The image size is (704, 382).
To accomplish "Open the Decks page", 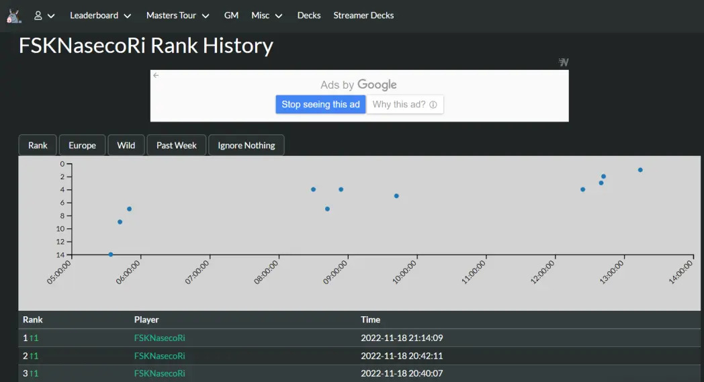I will point(309,15).
